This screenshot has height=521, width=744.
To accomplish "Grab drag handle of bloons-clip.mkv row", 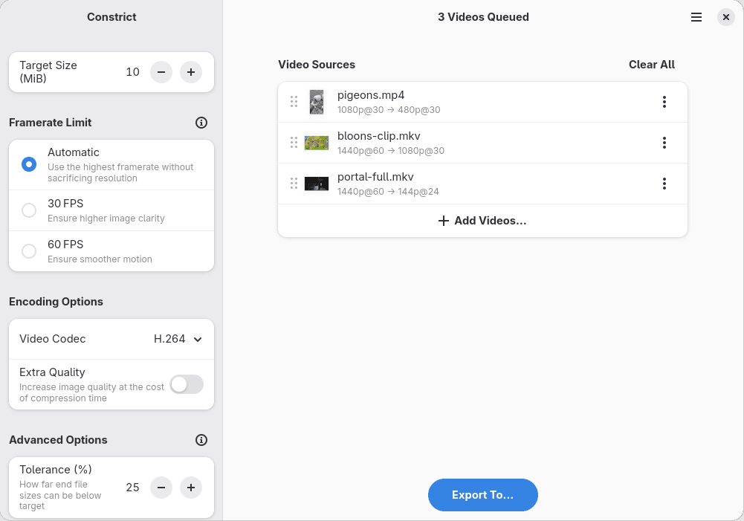I will [x=294, y=143].
